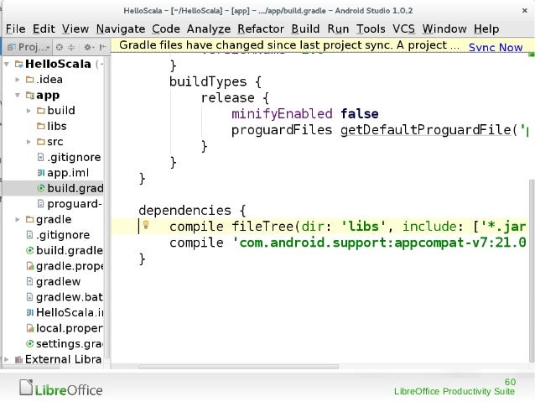Expand the External Libraries node
The image size is (535, 402).
6,359
